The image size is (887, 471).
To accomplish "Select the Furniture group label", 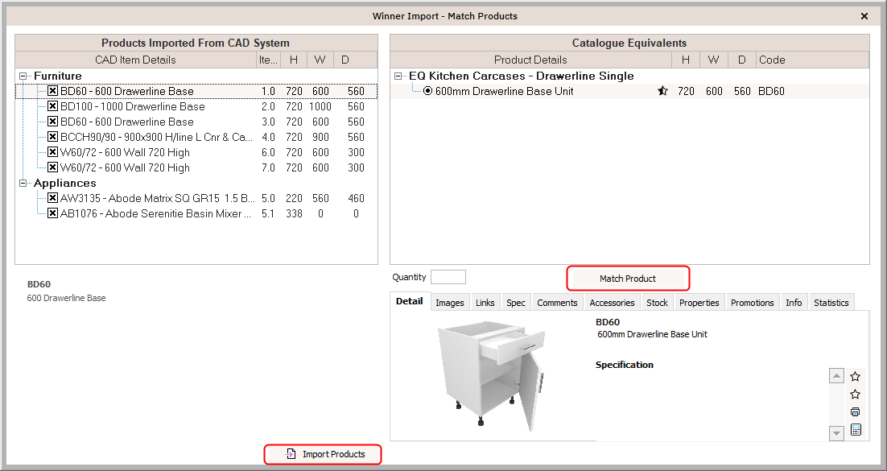I will (58, 76).
